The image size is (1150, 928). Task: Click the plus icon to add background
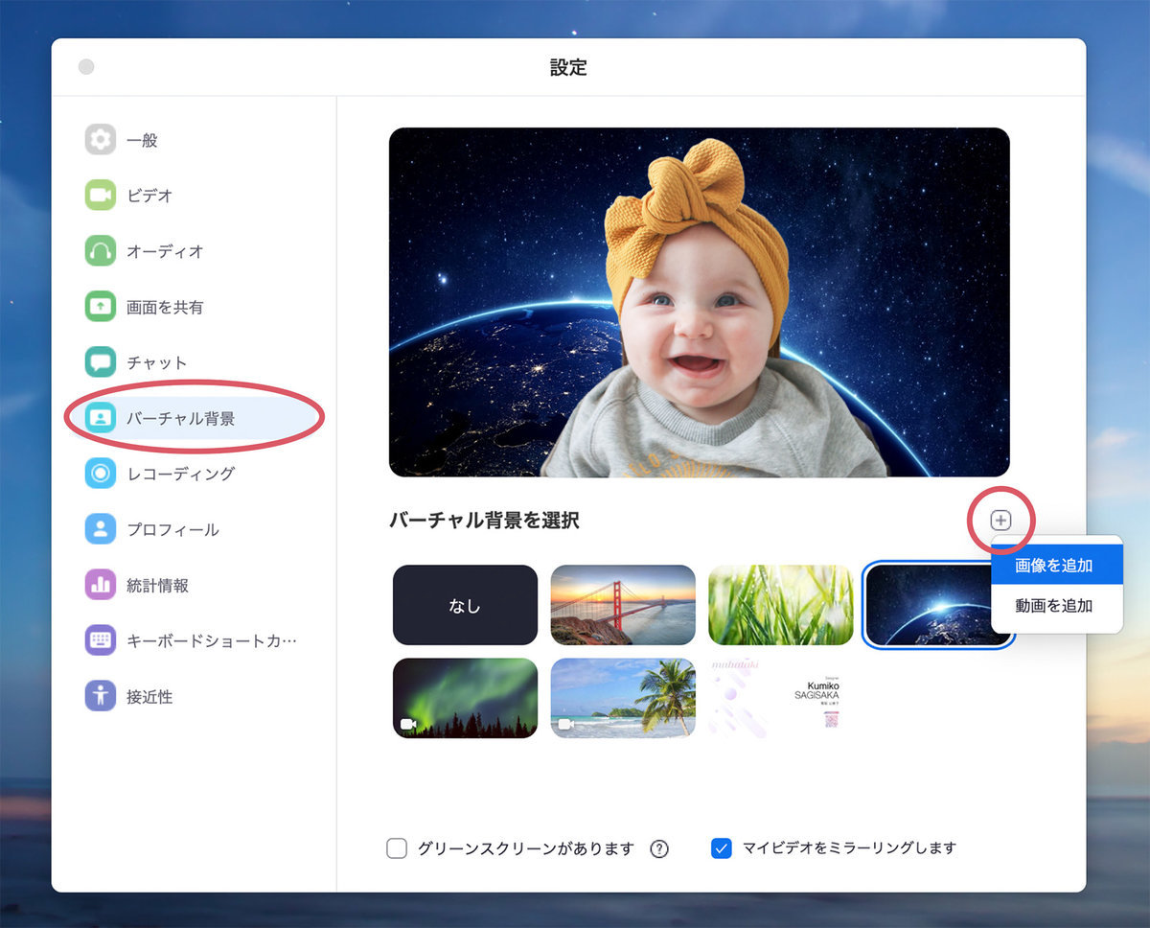coord(1000,521)
